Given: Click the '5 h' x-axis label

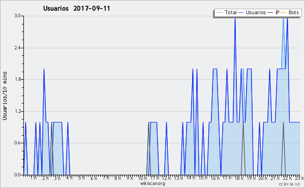Looking at the screenshot, I should pos(81,178).
